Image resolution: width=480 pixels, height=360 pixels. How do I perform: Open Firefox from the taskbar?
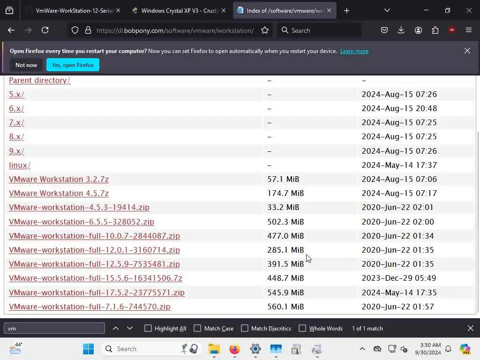tap(235, 349)
